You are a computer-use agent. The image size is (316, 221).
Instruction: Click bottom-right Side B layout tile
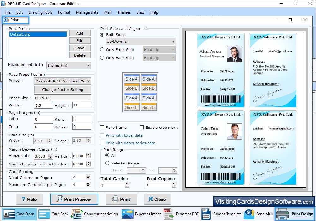[x=149, y=107]
